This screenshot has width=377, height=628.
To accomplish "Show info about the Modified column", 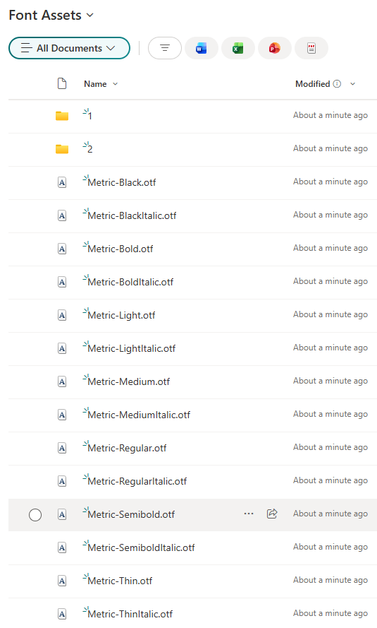I will pos(337,83).
